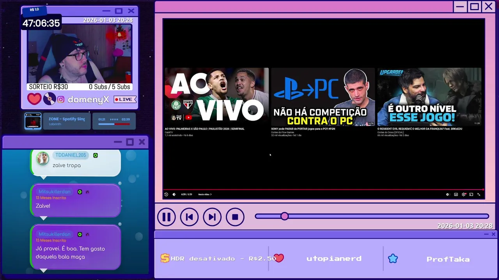The width and height of the screenshot is (499, 280).
Task: Click the blue star icon beside ProfTaka
Action: [393, 259]
